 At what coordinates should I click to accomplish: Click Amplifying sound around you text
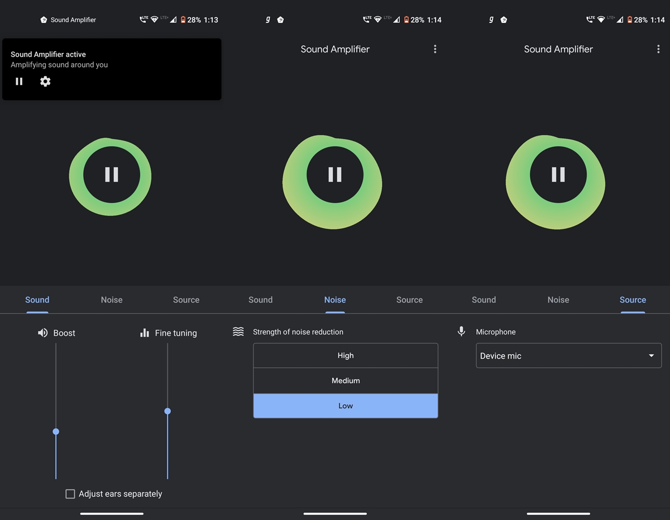(x=59, y=65)
